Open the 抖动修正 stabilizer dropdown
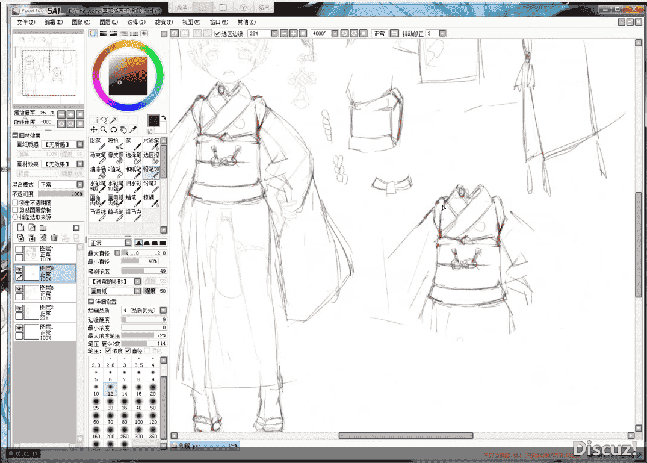This screenshot has height=463, width=647. [x=442, y=34]
